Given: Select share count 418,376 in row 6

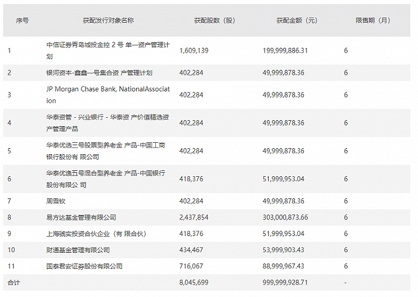Looking at the screenshot, I should 191,179.
